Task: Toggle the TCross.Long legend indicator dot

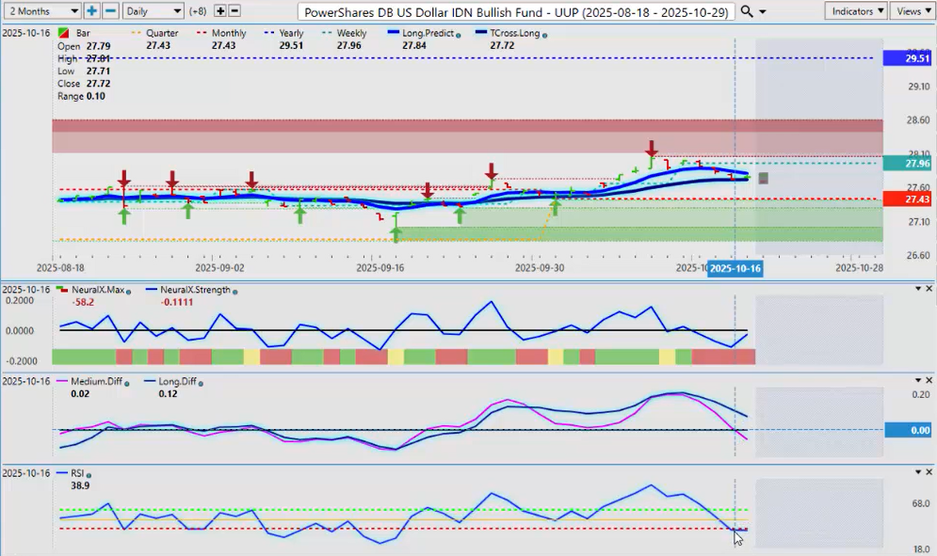Action: click(x=545, y=34)
